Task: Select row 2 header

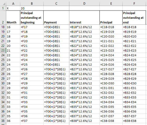Action: click(3, 18)
